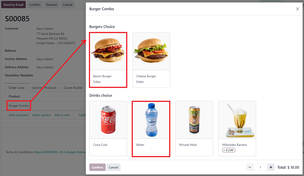Preview the sales order
Image resolution: width=304 pixels, height=176 pixels.
[x=51, y=5]
